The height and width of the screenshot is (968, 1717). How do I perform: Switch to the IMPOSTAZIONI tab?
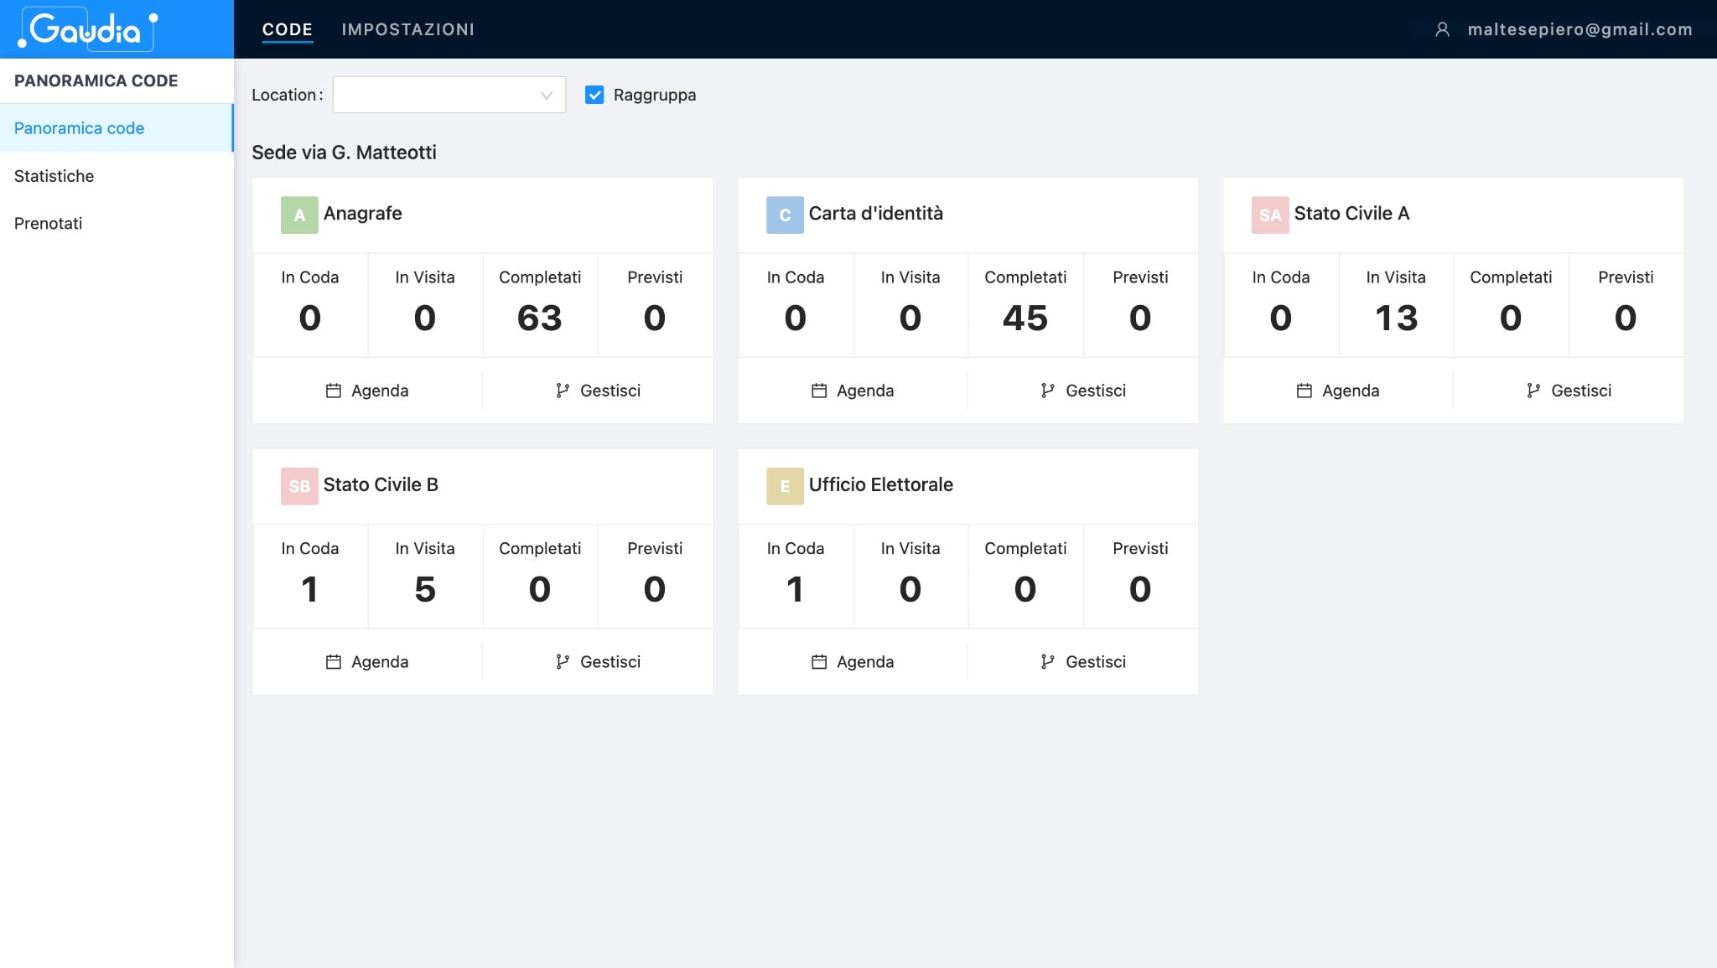[408, 28]
